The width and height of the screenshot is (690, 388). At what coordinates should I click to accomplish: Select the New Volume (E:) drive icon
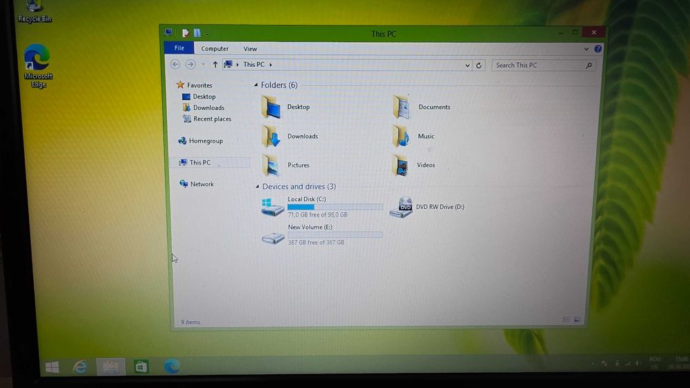click(273, 238)
